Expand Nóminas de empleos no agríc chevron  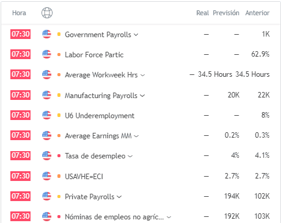(x=169, y=218)
